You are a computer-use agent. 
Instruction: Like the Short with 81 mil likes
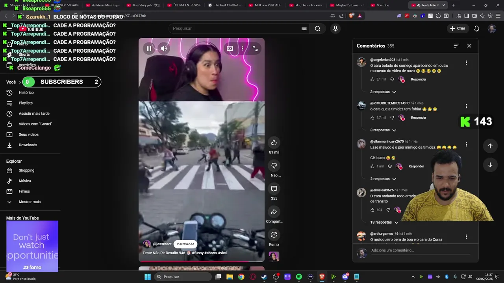(274, 142)
